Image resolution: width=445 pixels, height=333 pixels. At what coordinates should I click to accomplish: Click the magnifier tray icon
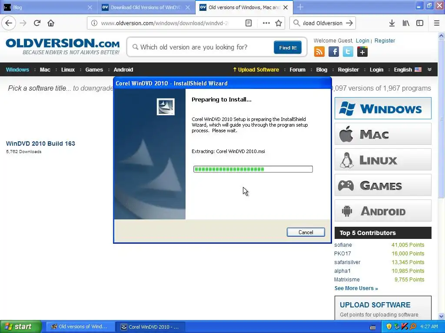(x=413, y=326)
